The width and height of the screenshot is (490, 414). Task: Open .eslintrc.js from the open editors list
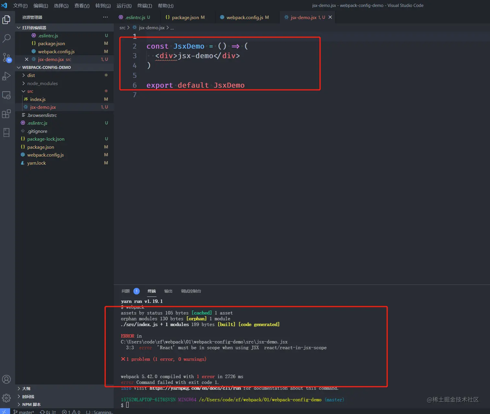pyautogui.click(x=64, y=36)
